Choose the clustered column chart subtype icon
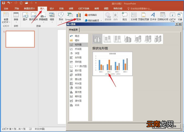184x132 pixels. (x=97, y=39)
